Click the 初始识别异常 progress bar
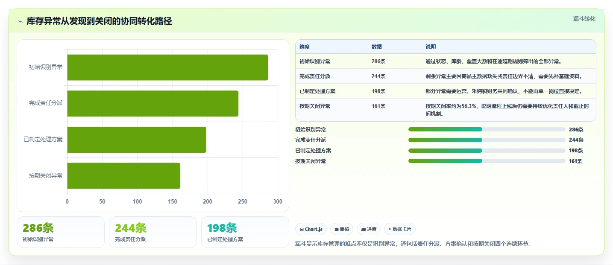613x265 pixels. click(487, 129)
